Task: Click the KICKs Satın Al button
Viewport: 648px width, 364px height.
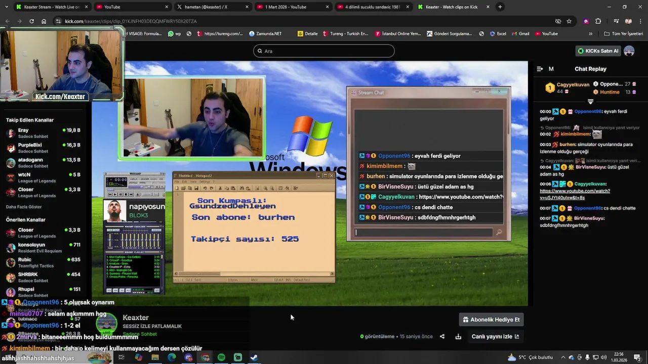Action: click(x=598, y=51)
